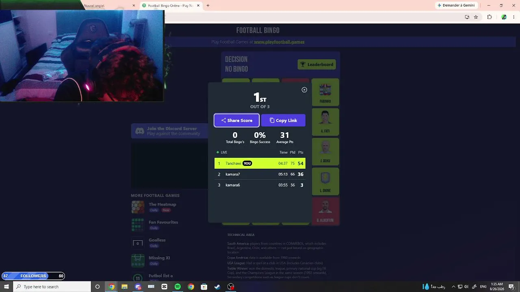
Task: Select the kamara6 leaderboard row
Action: (260, 185)
